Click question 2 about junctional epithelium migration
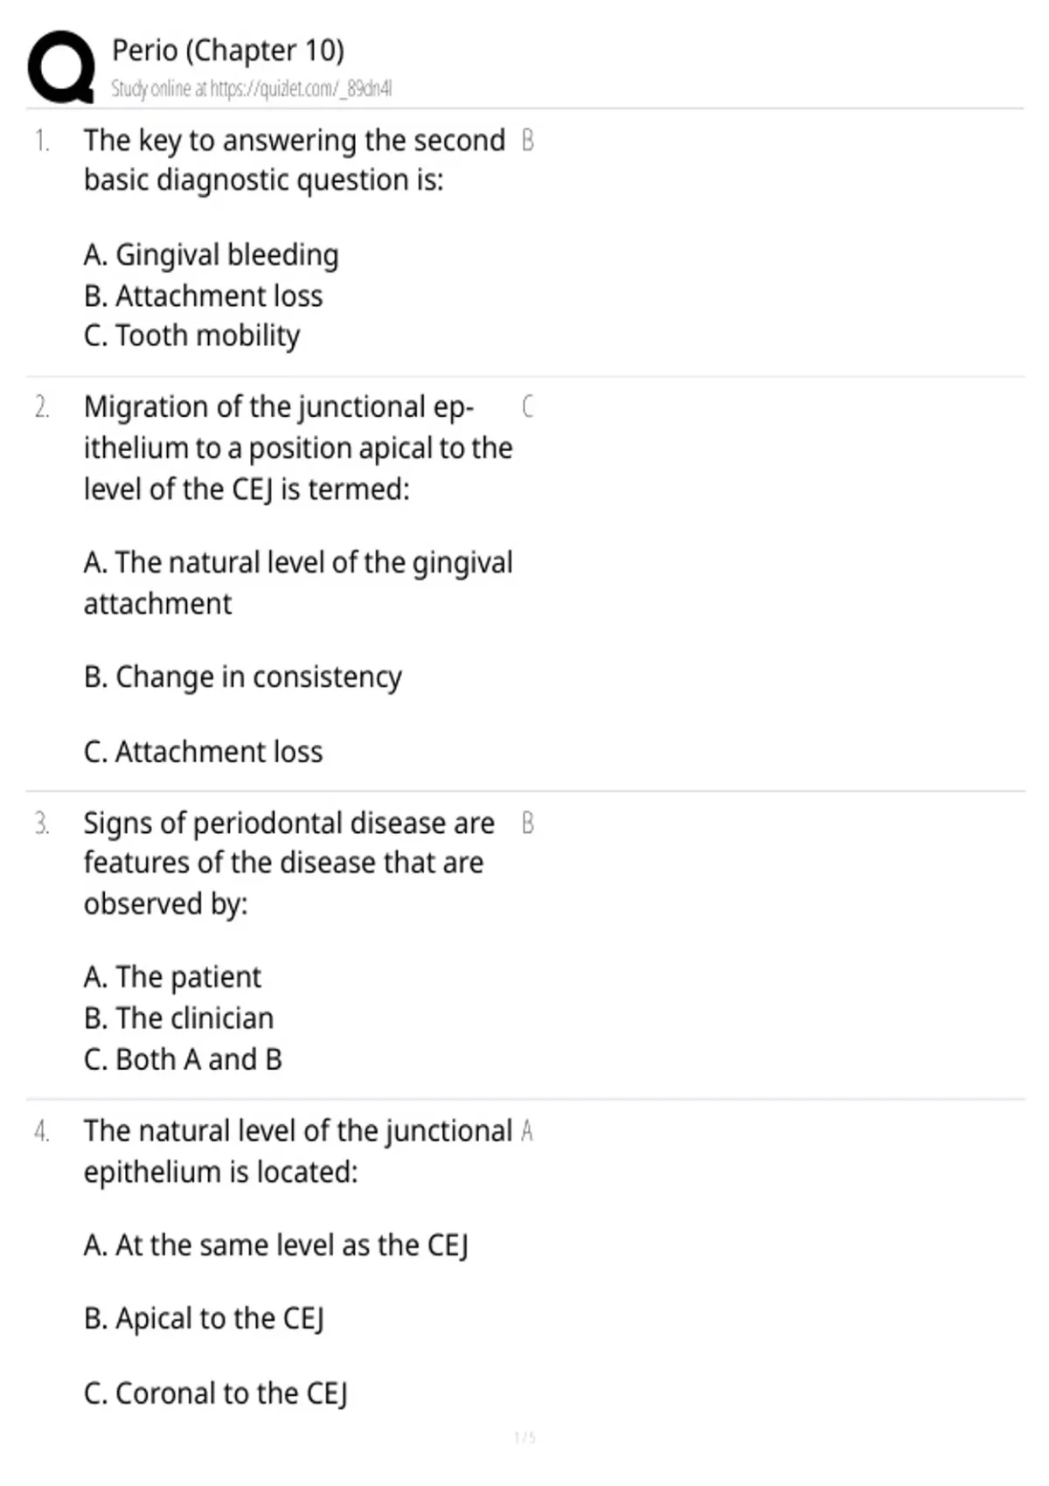Image resolution: width=1049 pixels, height=1486 pixels. click(x=298, y=448)
